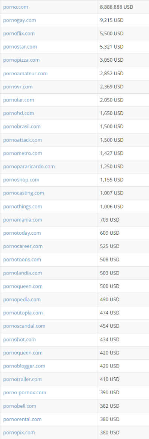
Task: Click the pornotoday.com link
Action: pyautogui.click(x=22, y=233)
